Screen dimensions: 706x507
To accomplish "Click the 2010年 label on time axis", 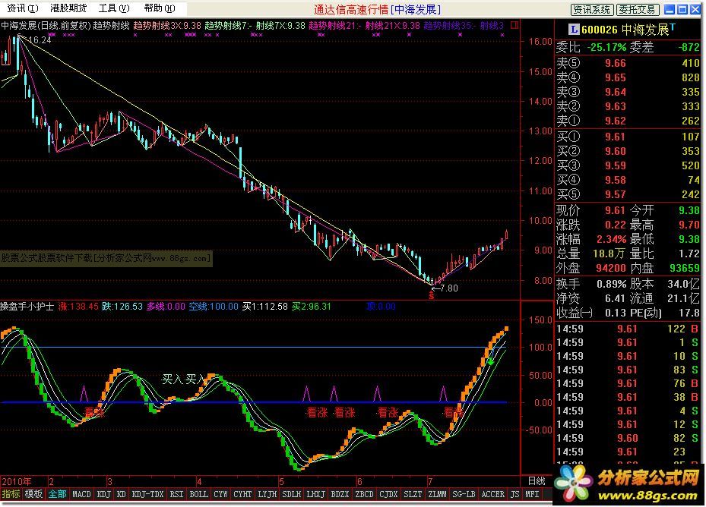I will pos(16,481).
